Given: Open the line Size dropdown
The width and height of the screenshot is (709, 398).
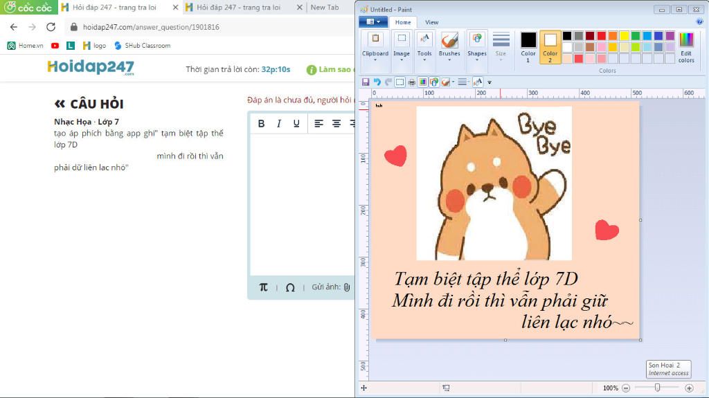Looking at the screenshot, I should pyautogui.click(x=501, y=47).
